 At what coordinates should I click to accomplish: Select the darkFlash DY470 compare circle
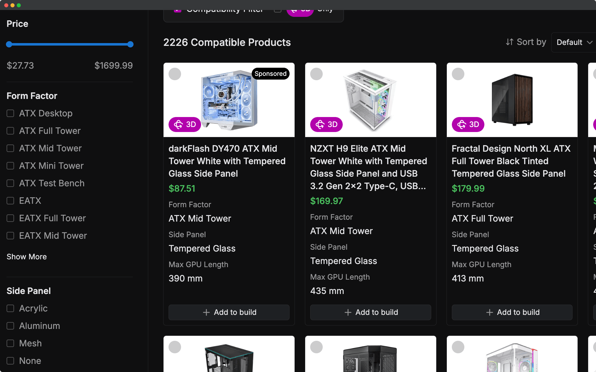[175, 74]
